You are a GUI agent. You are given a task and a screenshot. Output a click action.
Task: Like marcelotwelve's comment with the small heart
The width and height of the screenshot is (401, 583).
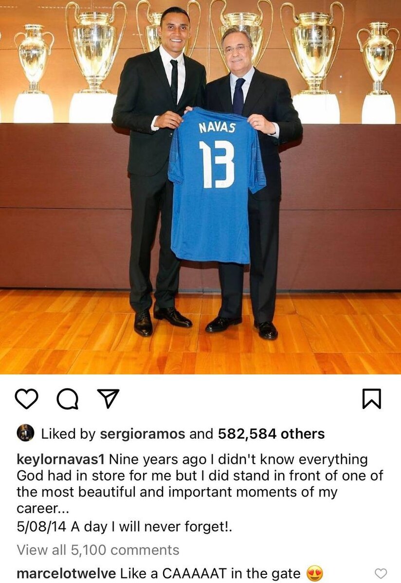click(x=382, y=573)
